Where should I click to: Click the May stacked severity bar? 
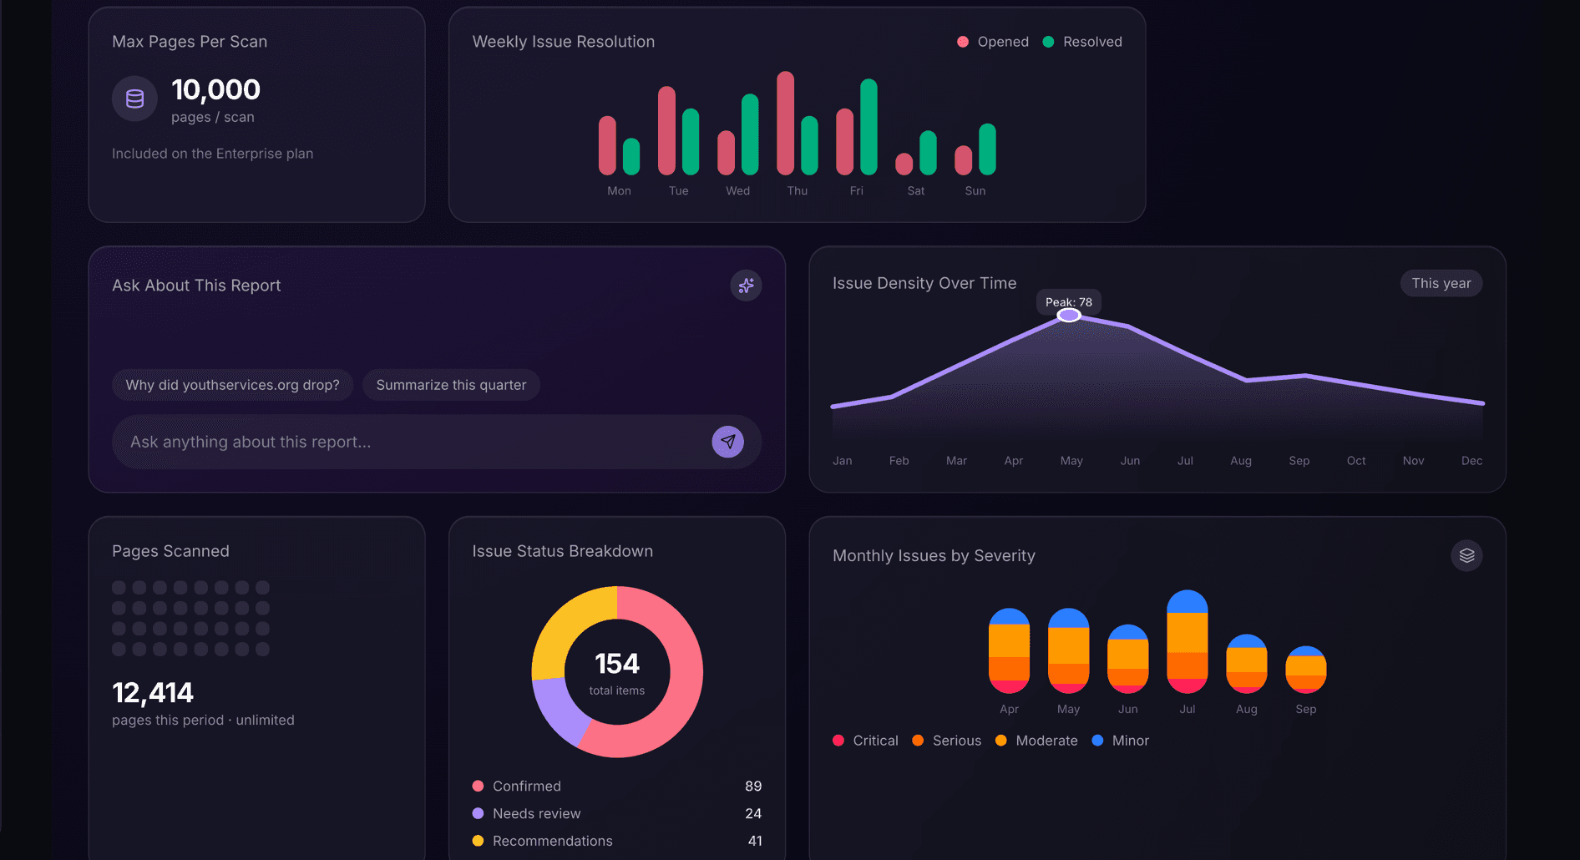pos(1068,650)
